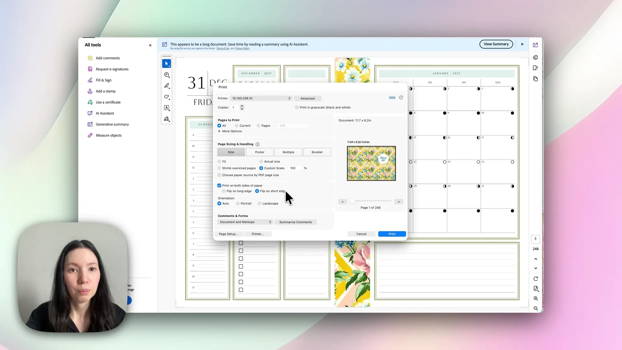Open Page Setup... button
This screenshot has height=350, width=622.
coord(228,234)
